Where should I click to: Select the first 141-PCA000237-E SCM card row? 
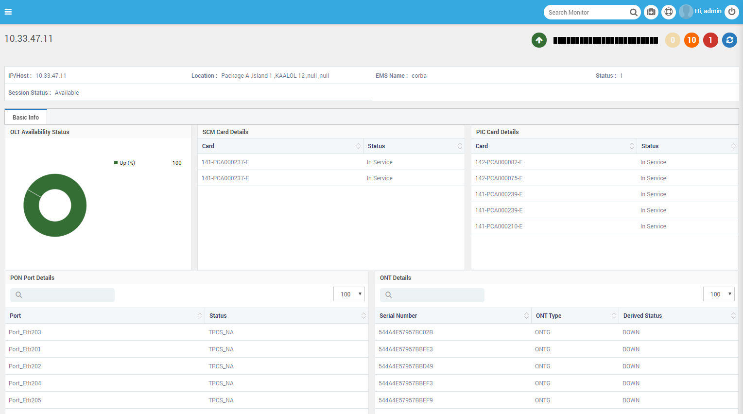pyautogui.click(x=331, y=162)
